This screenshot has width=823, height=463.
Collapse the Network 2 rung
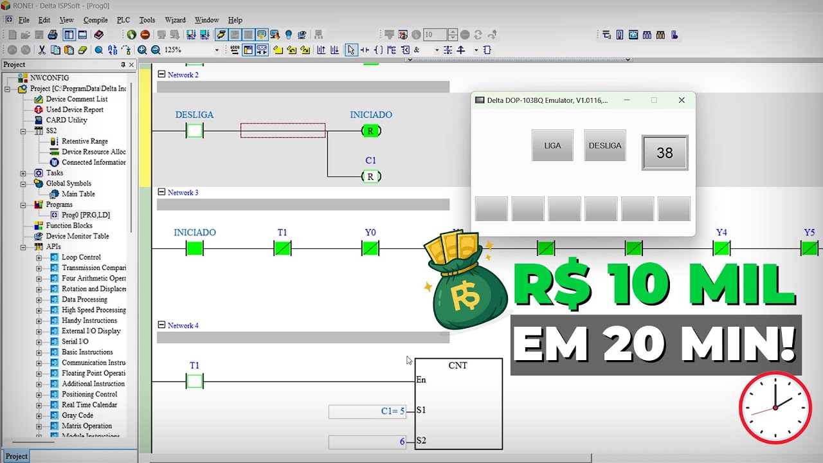point(162,75)
